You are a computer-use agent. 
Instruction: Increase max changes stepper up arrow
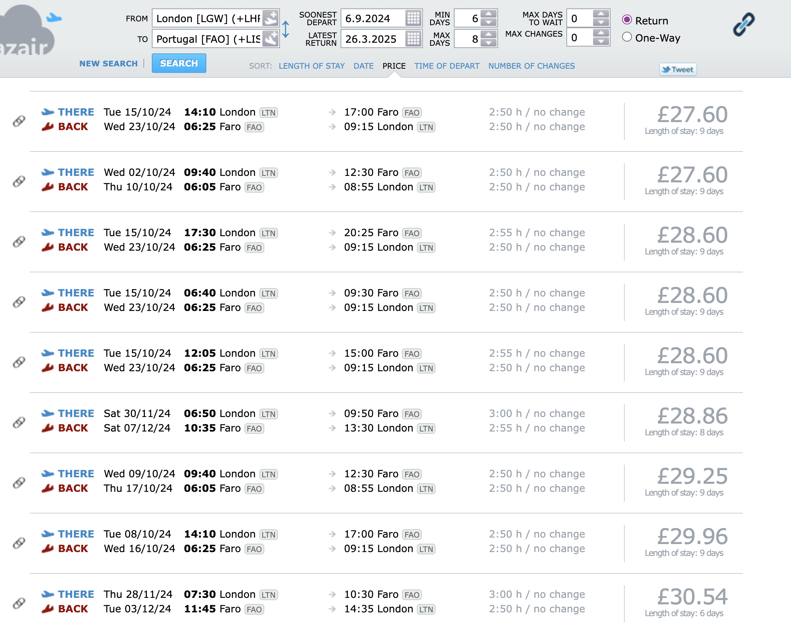pyautogui.click(x=601, y=34)
